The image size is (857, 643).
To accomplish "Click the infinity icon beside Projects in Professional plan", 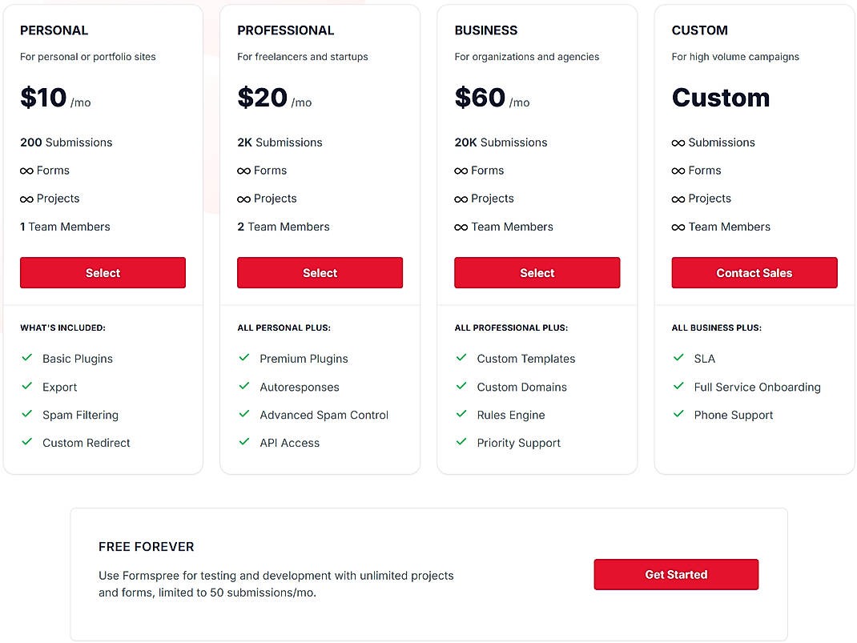I will click(243, 198).
